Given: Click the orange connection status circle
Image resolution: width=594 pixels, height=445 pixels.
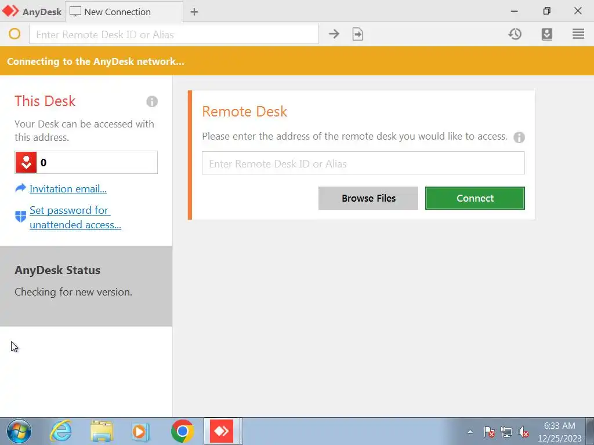Looking at the screenshot, I should click(15, 34).
